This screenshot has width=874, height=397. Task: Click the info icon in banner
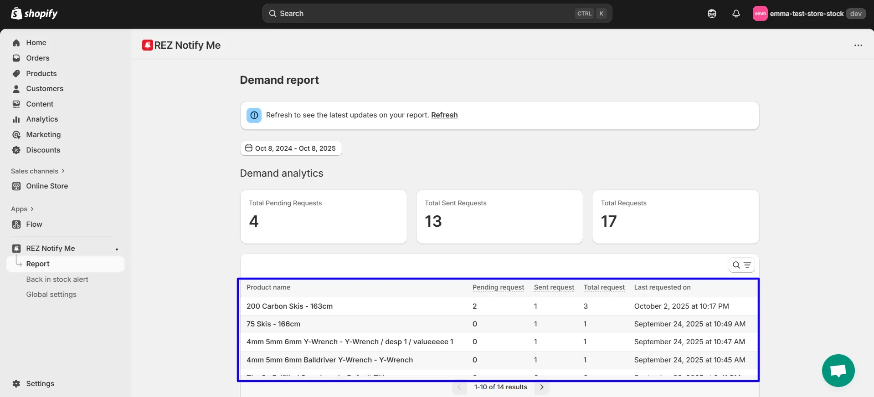(x=254, y=116)
